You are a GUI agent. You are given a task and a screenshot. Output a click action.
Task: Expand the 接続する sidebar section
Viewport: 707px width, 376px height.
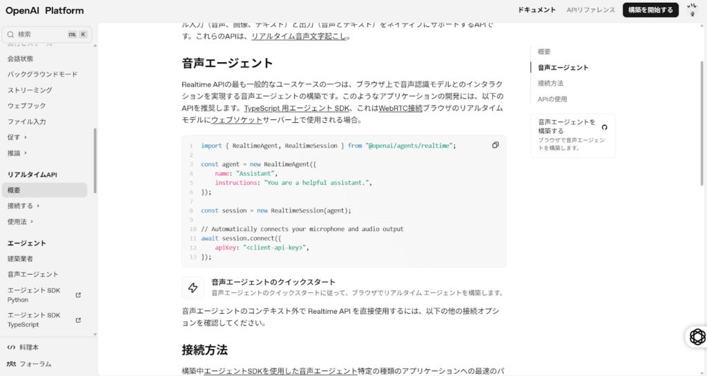[x=23, y=206]
